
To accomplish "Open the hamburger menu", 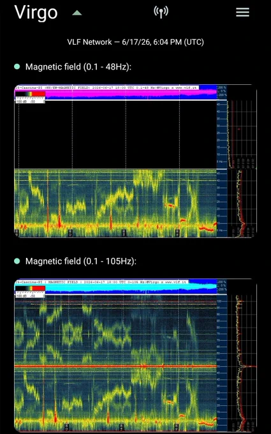I will point(242,12).
